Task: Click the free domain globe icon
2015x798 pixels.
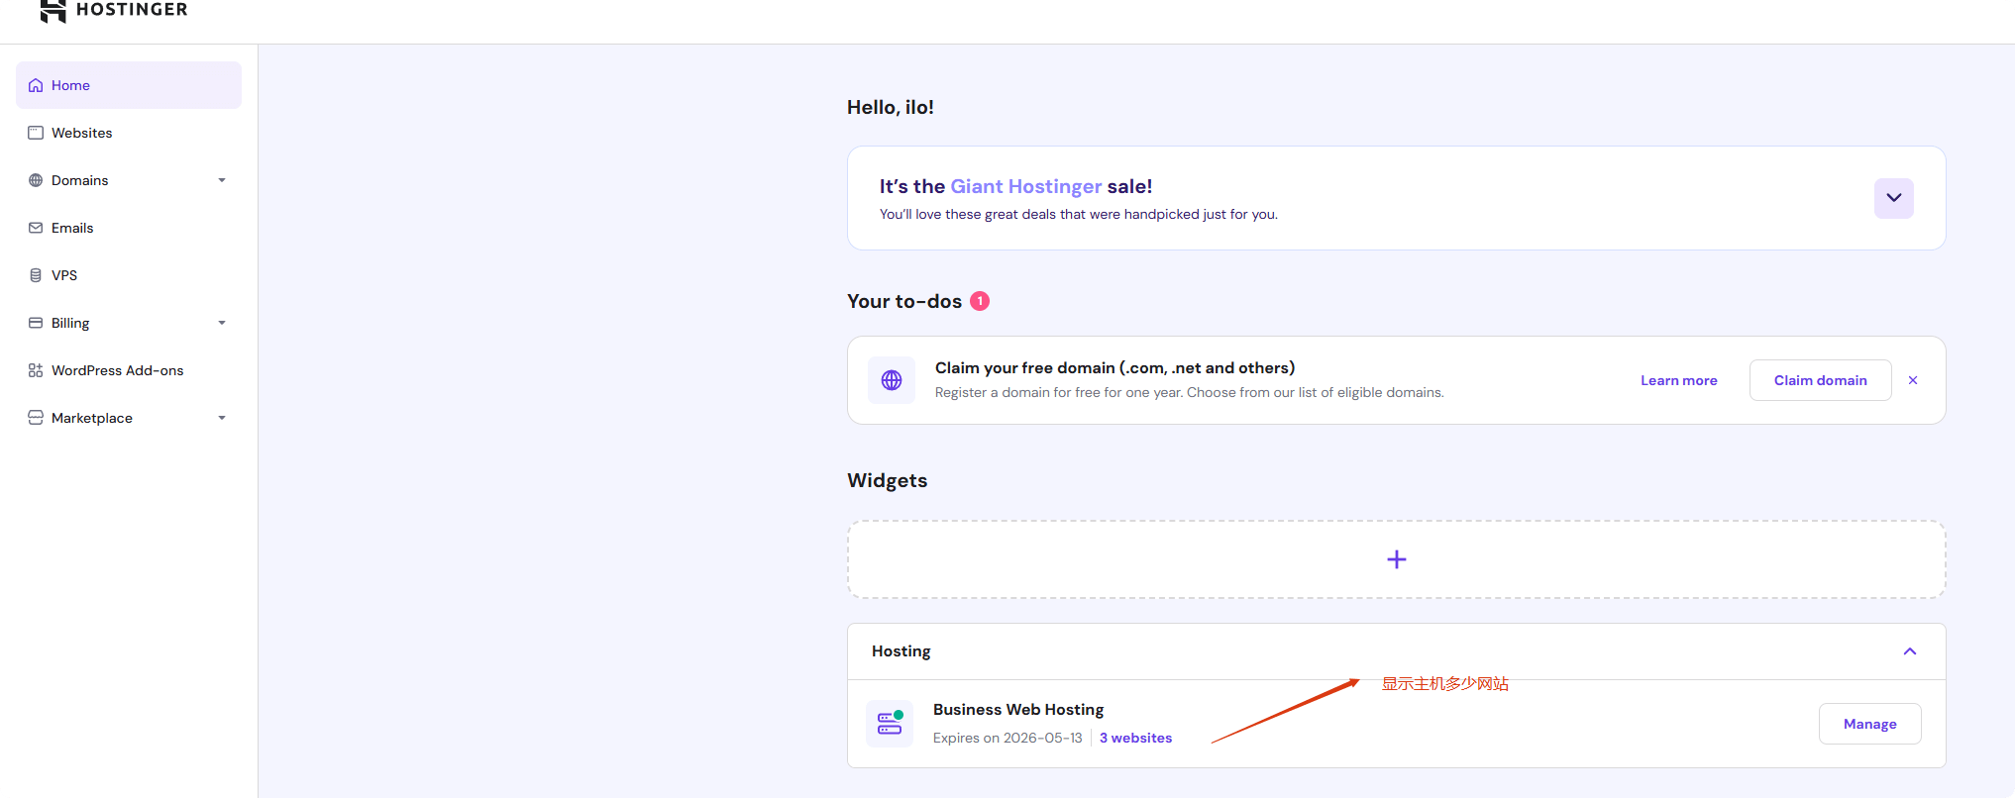Action: coord(892,380)
